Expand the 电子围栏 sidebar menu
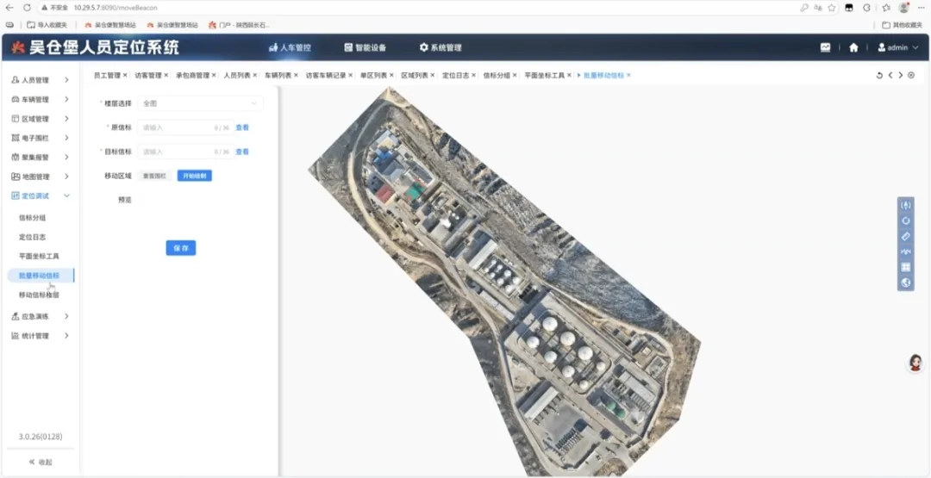This screenshot has width=931, height=478. pos(41,138)
